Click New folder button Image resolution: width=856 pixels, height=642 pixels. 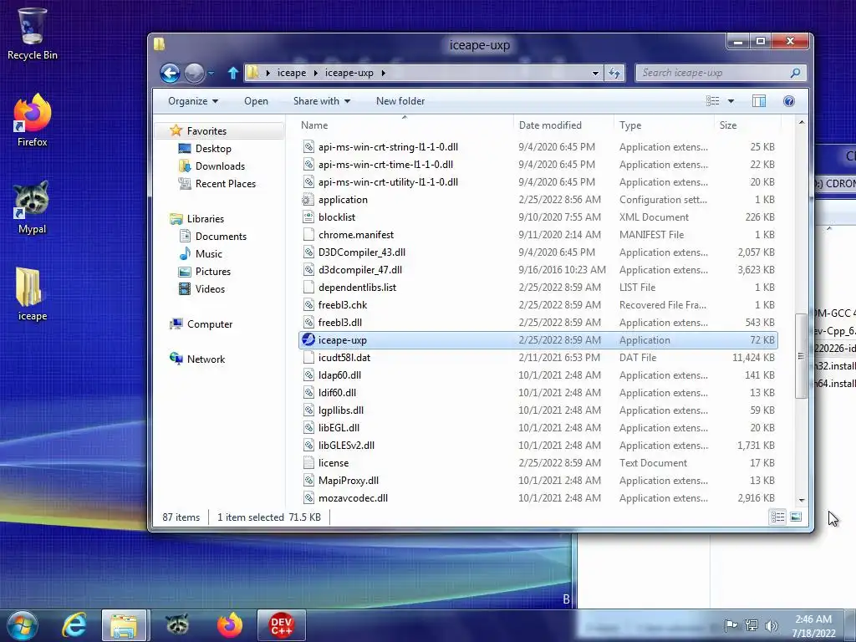[x=400, y=101]
